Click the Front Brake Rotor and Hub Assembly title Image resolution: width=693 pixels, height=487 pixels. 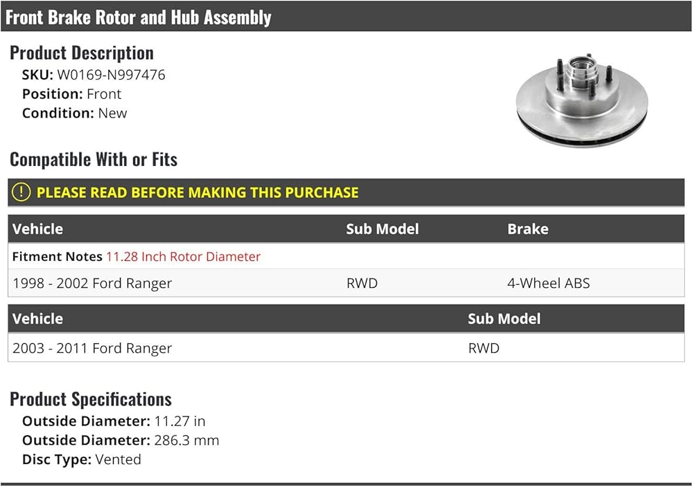coord(139,17)
